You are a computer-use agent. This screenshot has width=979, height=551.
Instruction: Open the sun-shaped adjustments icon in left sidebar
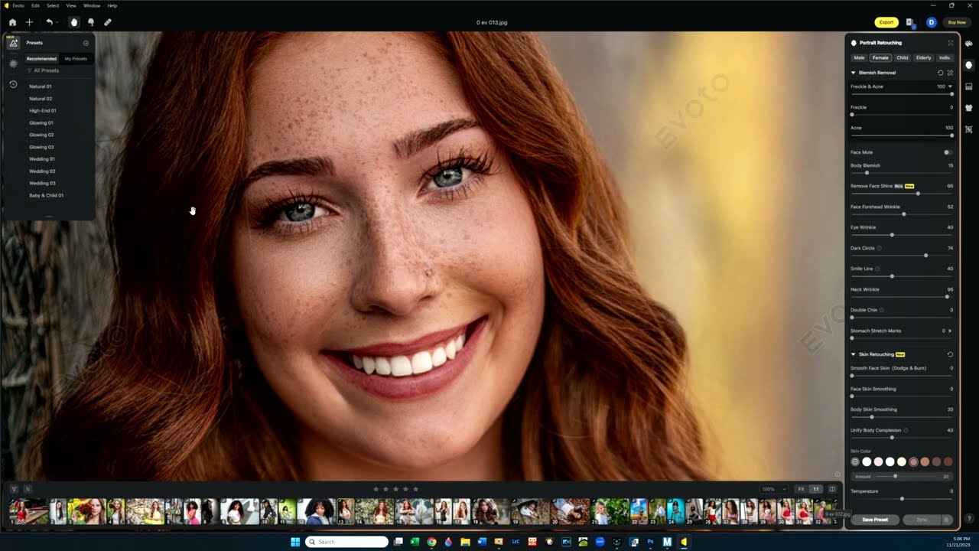pyautogui.click(x=13, y=64)
